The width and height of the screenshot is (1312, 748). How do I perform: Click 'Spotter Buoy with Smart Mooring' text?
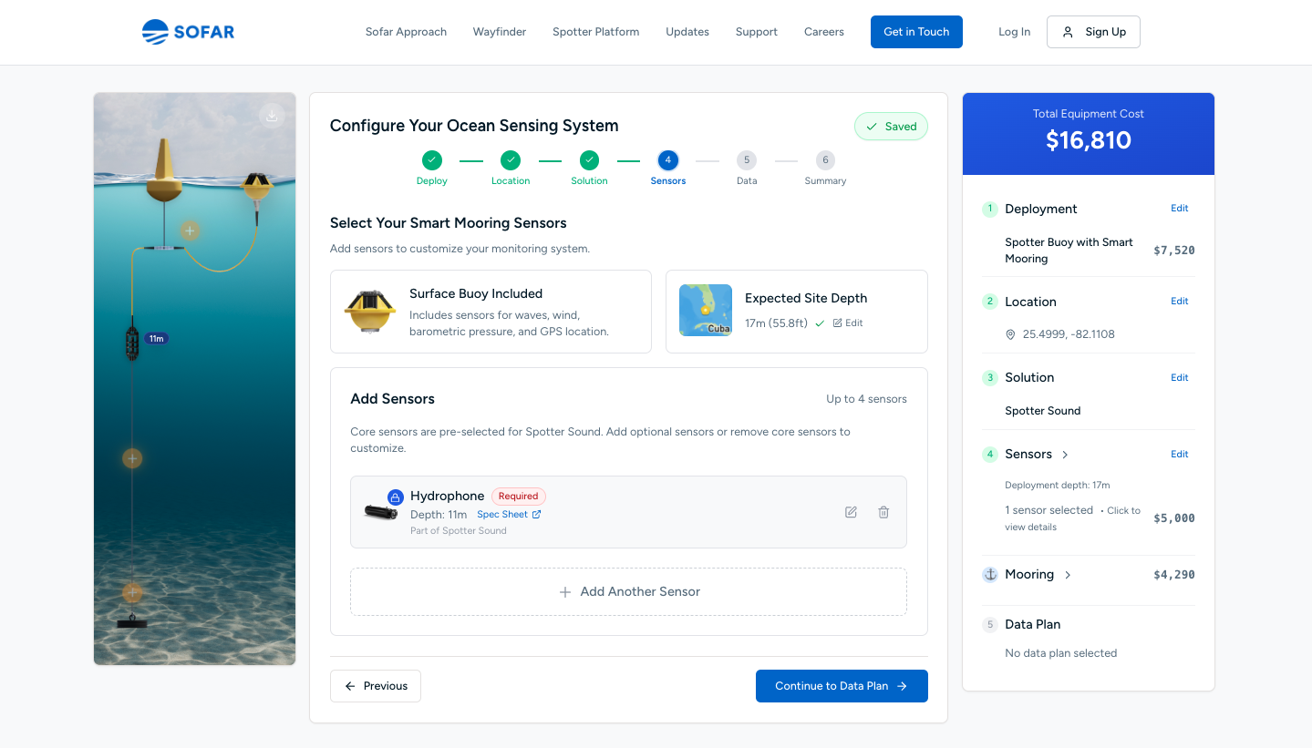coord(1069,251)
